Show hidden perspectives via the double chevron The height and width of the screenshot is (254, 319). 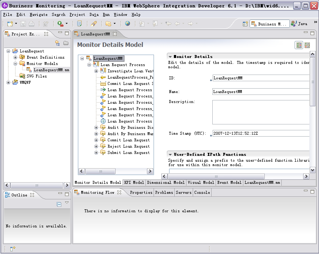pyautogui.click(x=315, y=22)
